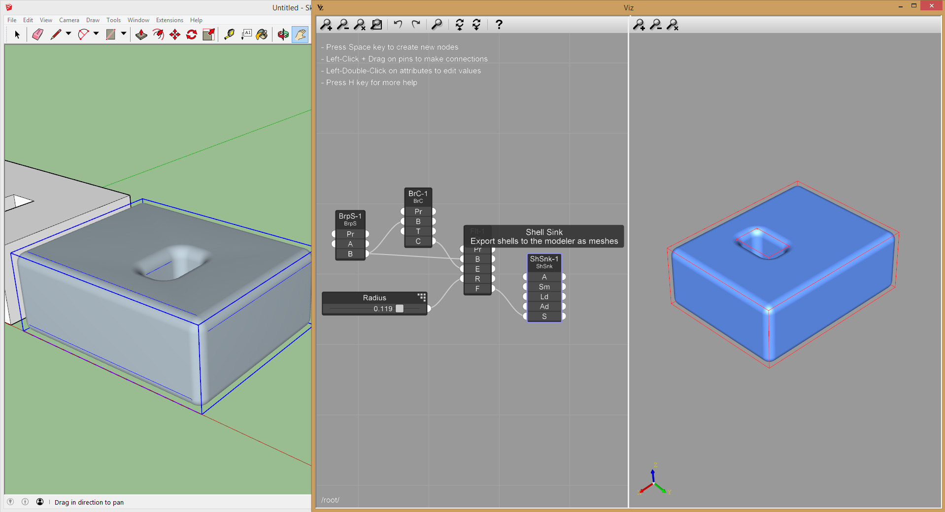Viewport: 945px width, 512px height.
Task: Open the Extensions menu
Action: (x=169, y=20)
